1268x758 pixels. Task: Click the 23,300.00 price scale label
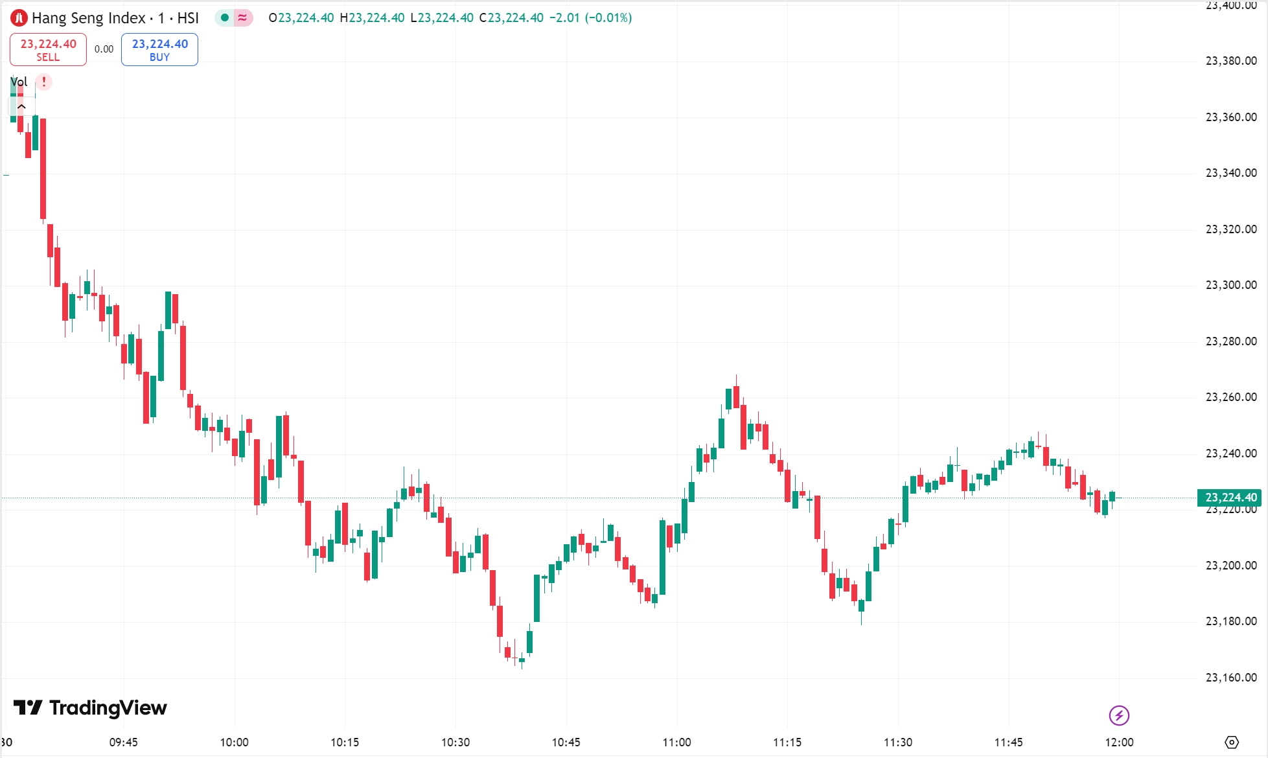(x=1230, y=285)
